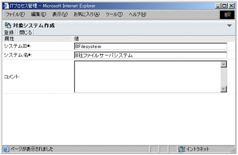This screenshot has height=155, width=238.
Task: Click the システム名* label
Action: pos(18,55)
